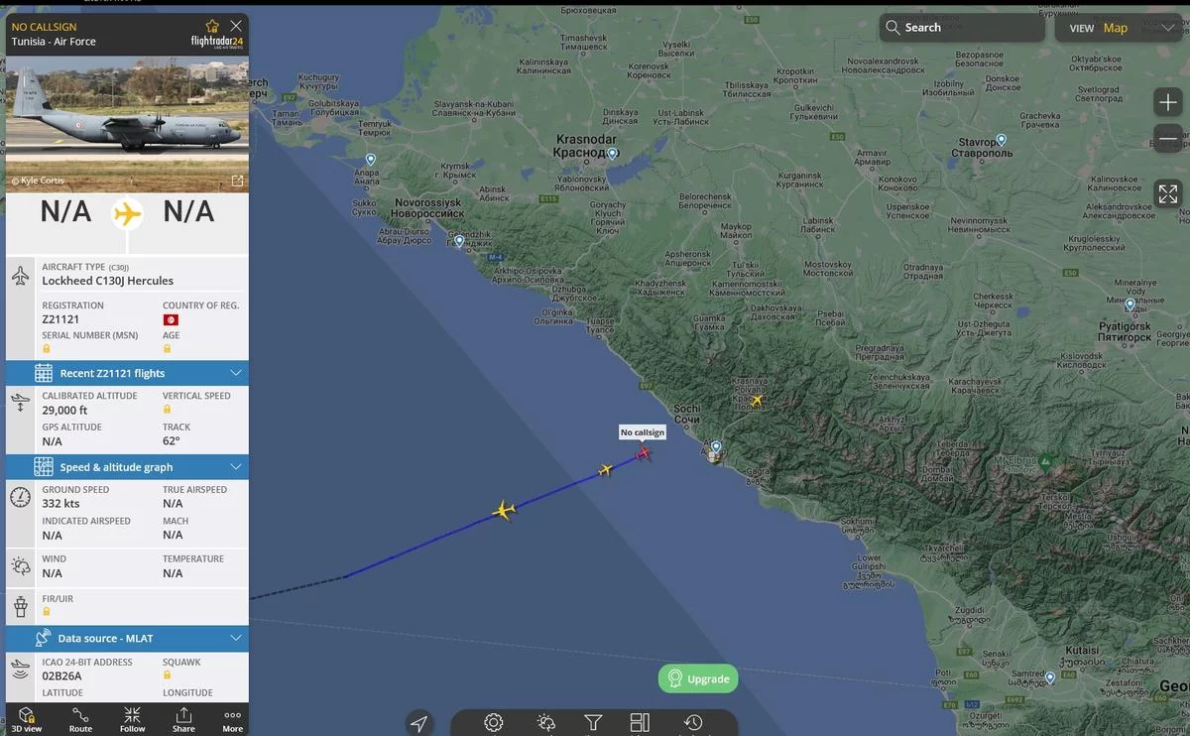
Task: Click the NO CALLSIGN title in the panel header
Action: point(46,27)
